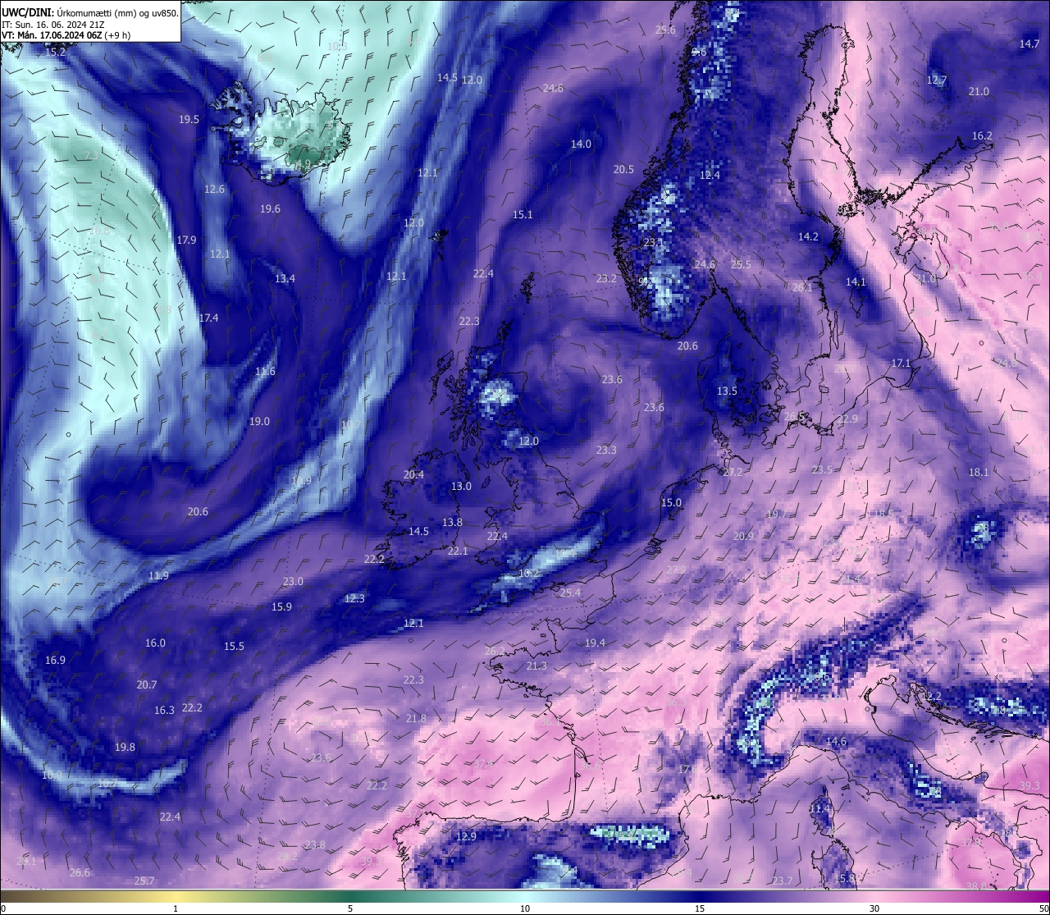Image resolution: width=1050 pixels, height=915 pixels.
Task: Click the 12.9 value over Spain
Action: pos(466,836)
